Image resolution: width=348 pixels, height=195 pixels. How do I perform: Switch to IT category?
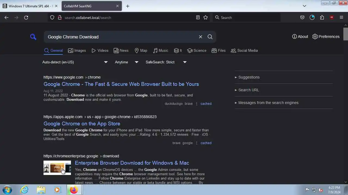pyautogui.click(x=178, y=50)
